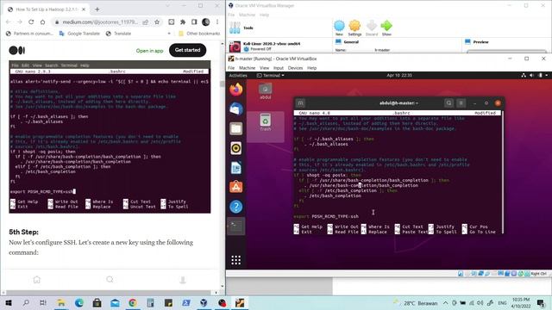Open File menu in h-master VM window
The height and width of the screenshot is (310, 552).
[231, 68]
